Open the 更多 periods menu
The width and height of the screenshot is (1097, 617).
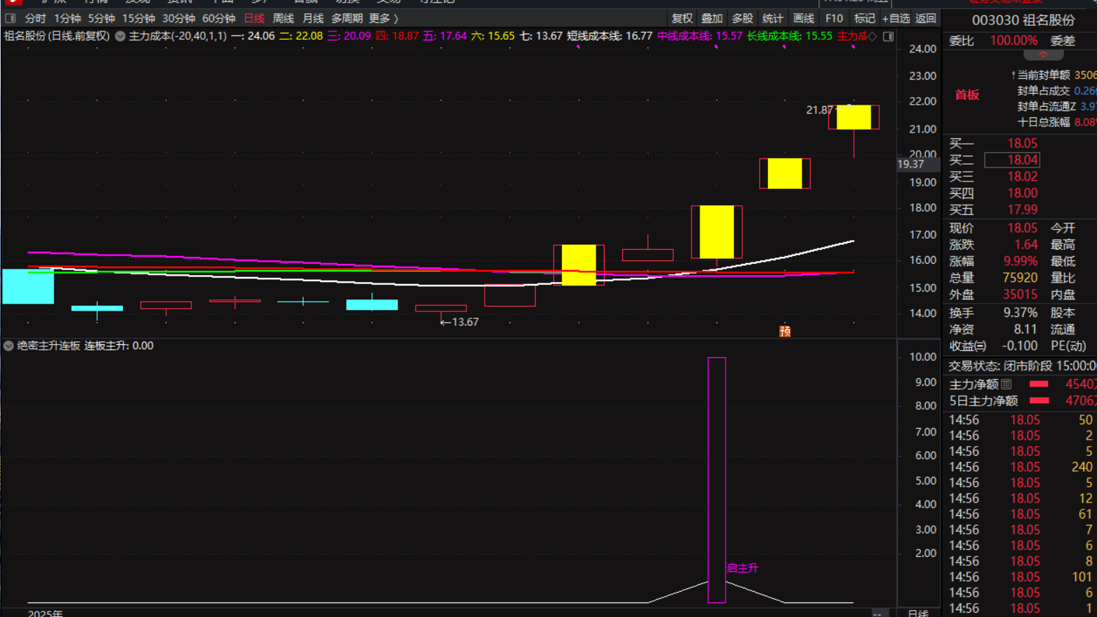[x=383, y=19]
